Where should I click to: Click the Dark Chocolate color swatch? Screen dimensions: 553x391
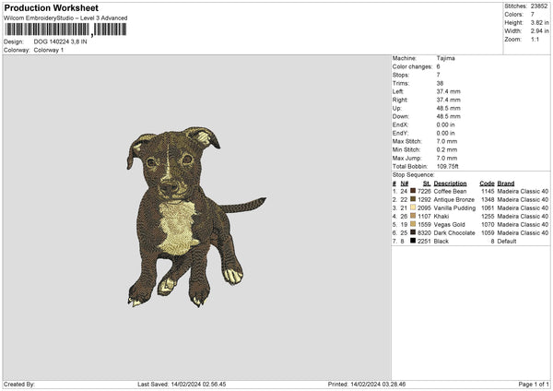pyautogui.click(x=414, y=232)
